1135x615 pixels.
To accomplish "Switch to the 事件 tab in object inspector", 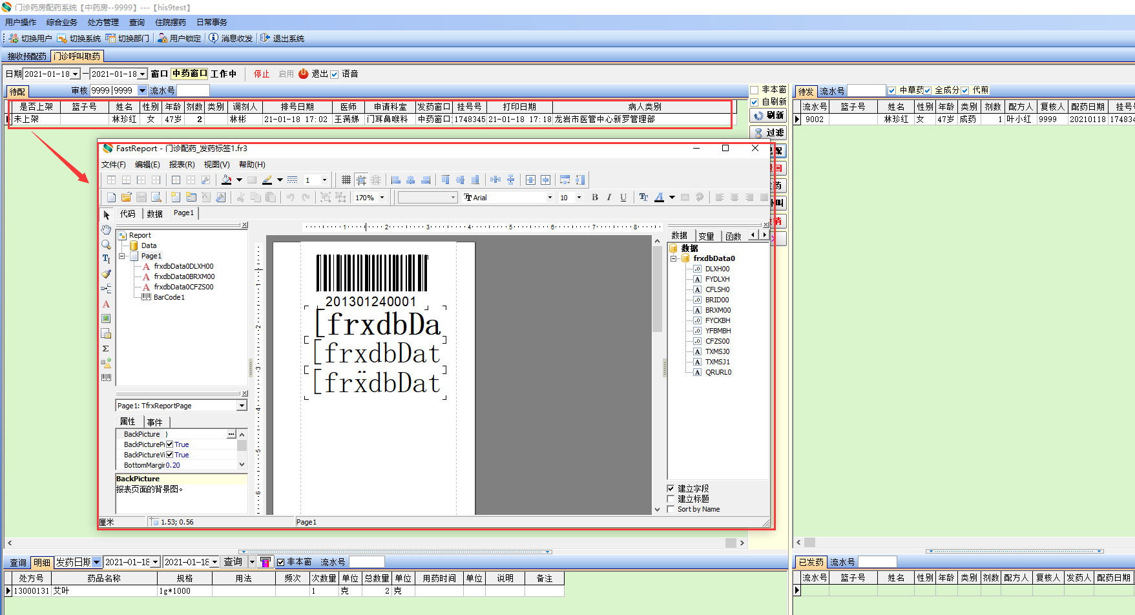I will (155, 422).
